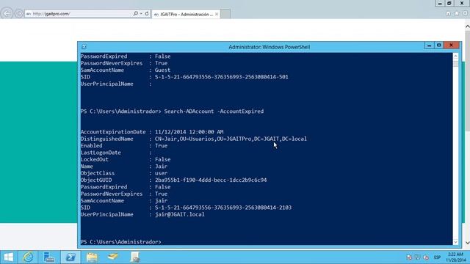Click the SamAccountName Guest value
470x264 pixels.
click(x=162, y=70)
